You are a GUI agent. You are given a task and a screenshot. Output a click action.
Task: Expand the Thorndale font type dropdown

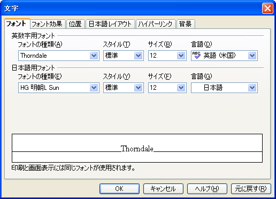click(94, 56)
